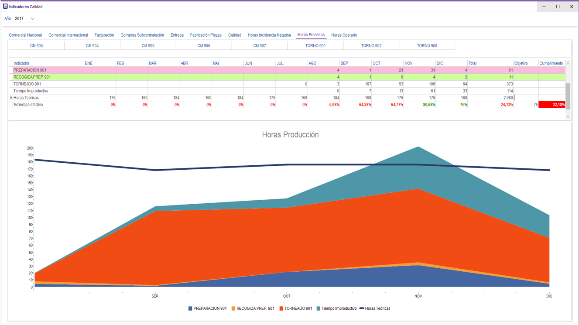Click the blue PREPARACION 901 legend swatch
This screenshot has width=579, height=325.
190,308
